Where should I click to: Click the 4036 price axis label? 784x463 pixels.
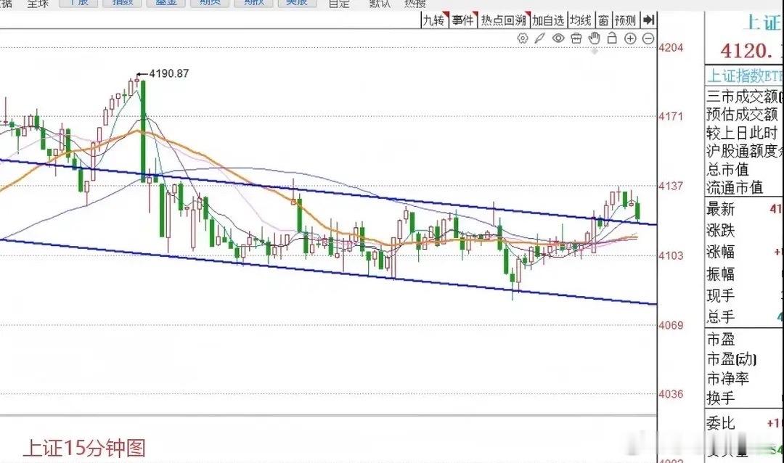click(671, 394)
